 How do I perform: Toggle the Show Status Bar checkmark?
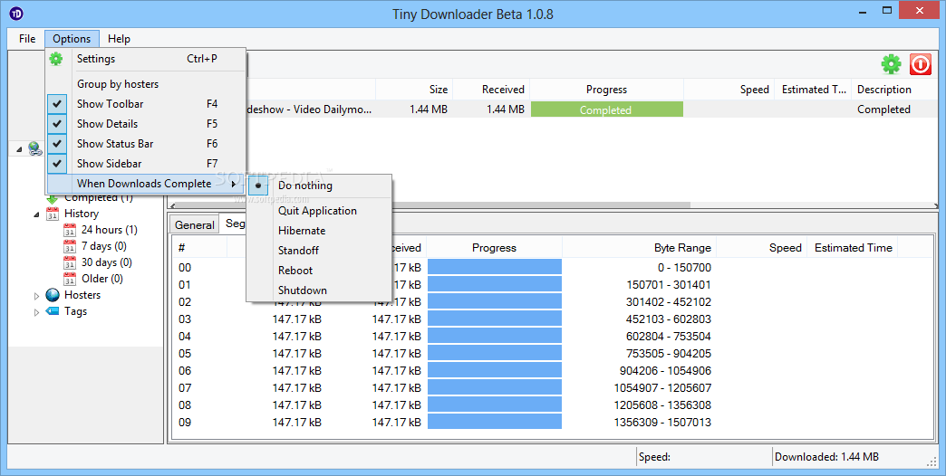57,143
